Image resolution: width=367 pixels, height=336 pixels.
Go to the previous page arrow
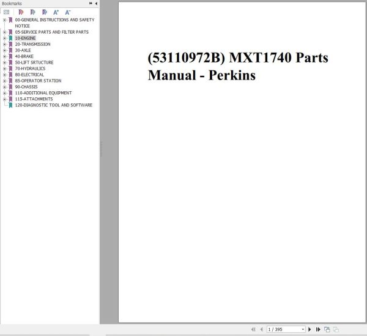[262, 329]
